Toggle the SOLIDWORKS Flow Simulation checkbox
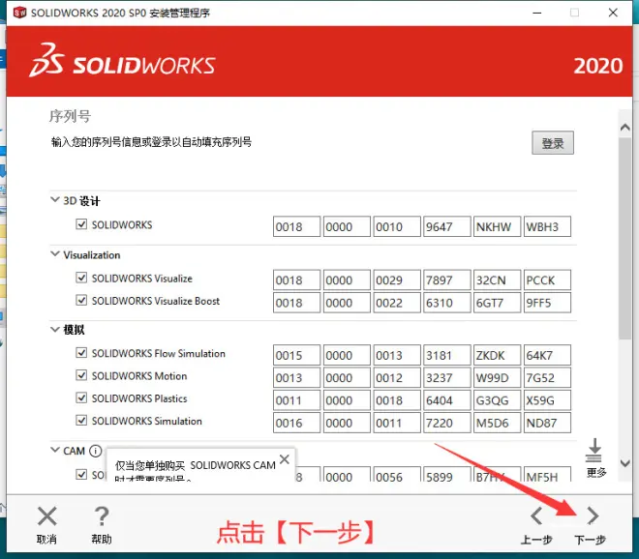 81,353
